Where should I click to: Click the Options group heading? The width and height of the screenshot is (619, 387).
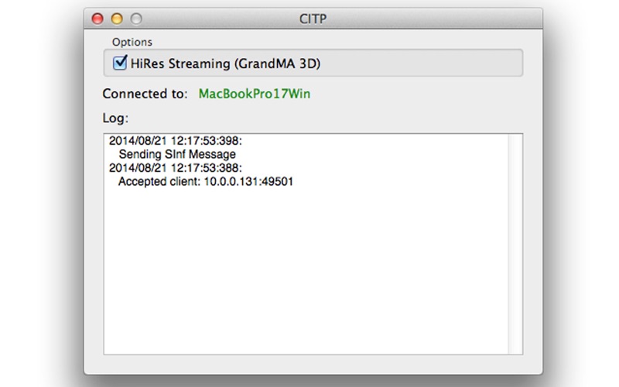(132, 42)
